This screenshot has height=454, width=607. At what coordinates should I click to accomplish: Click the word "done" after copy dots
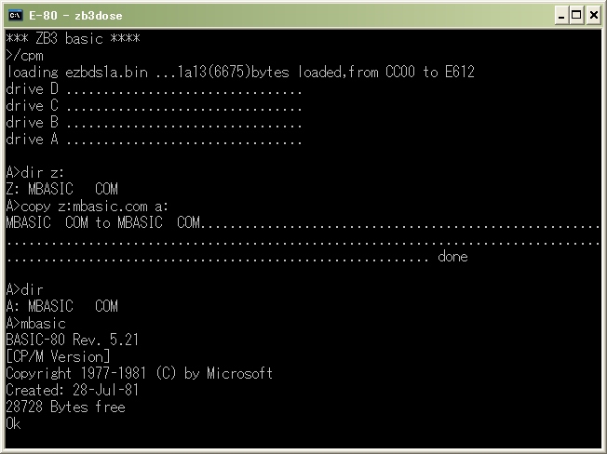452,257
